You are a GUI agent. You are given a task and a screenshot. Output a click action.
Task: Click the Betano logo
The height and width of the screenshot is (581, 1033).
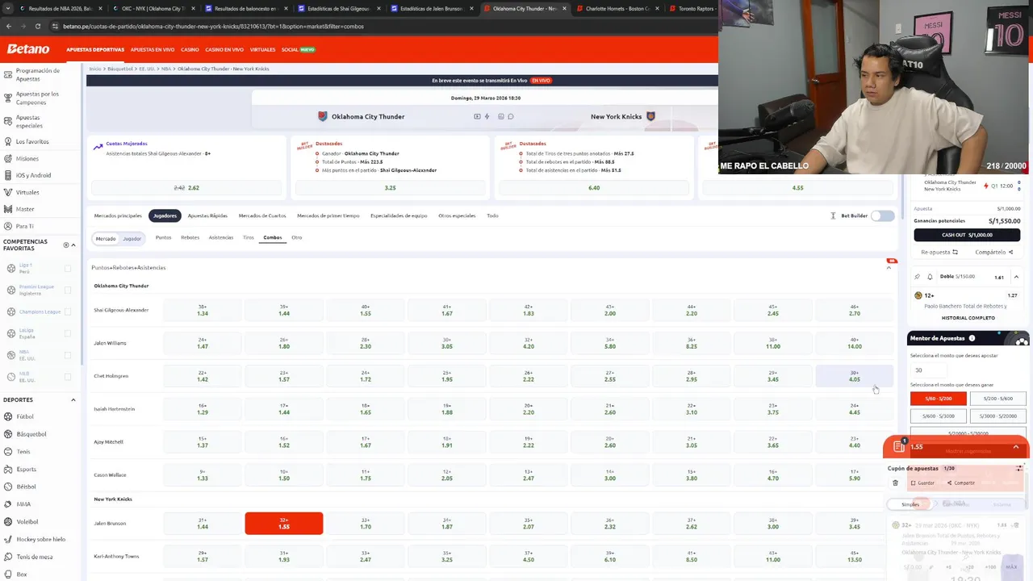(x=28, y=49)
